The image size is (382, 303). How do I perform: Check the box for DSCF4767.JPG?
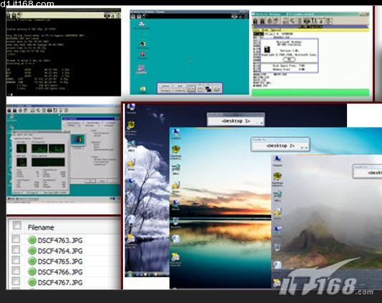pyautogui.click(x=16, y=281)
